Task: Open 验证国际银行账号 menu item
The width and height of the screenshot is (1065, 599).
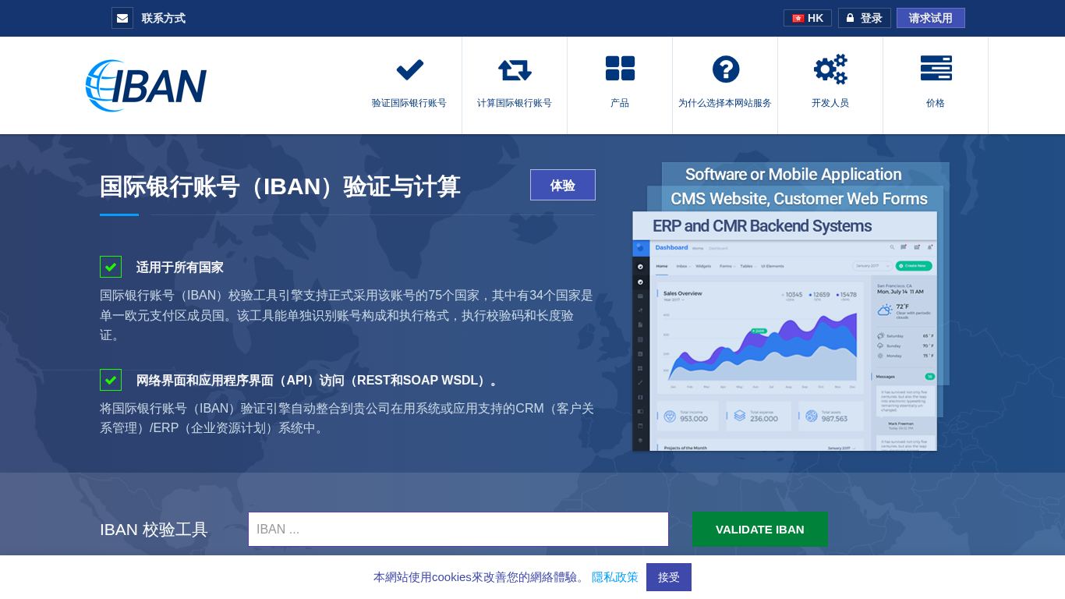Action: (x=409, y=103)
